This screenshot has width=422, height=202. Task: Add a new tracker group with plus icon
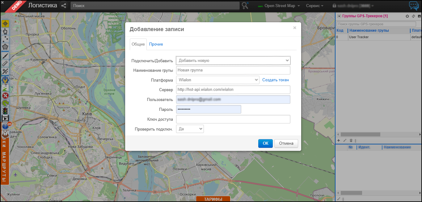[339, 140]
